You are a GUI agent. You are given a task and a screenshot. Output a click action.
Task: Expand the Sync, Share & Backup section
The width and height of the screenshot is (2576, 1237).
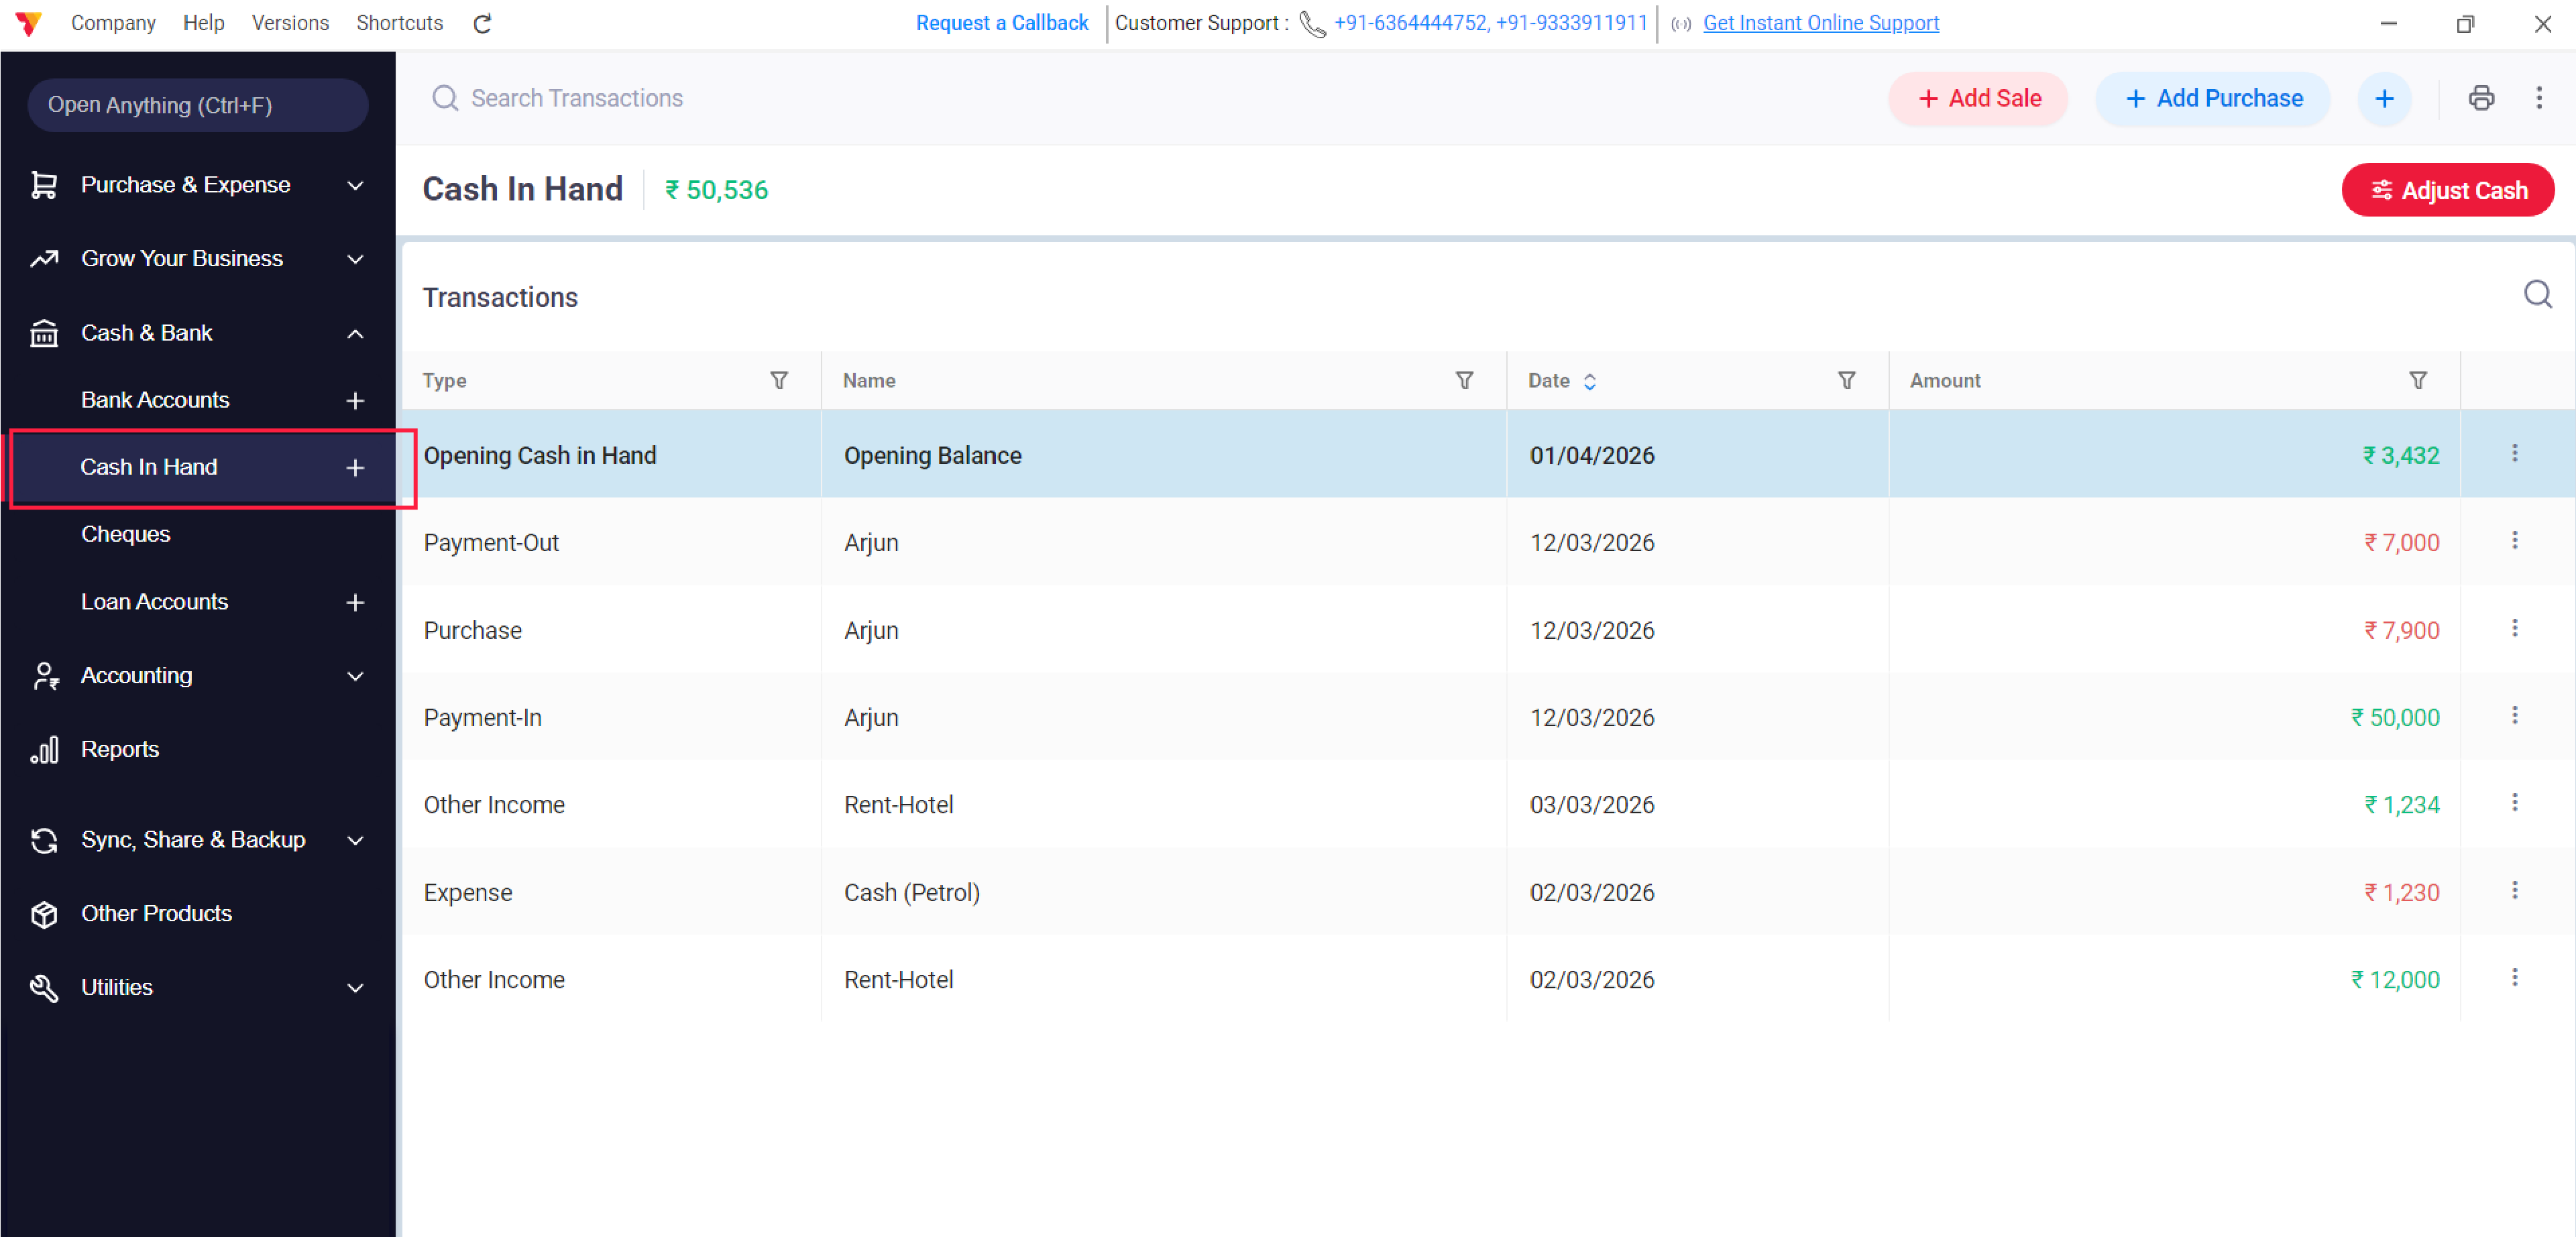point(355,840)
